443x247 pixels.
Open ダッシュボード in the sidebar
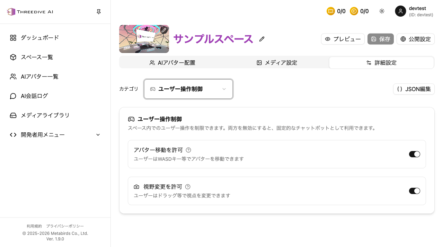coord(55,38)
